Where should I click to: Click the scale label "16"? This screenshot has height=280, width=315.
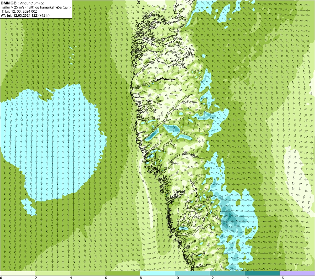[x=282, y=278]
